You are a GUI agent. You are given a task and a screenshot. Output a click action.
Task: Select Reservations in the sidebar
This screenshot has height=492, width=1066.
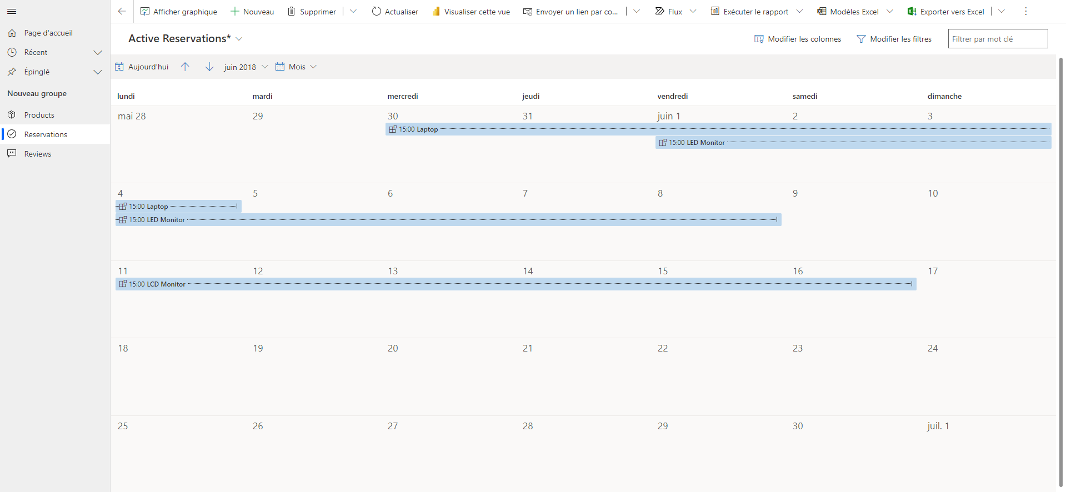pyautogui.click(x=55, y=134)
